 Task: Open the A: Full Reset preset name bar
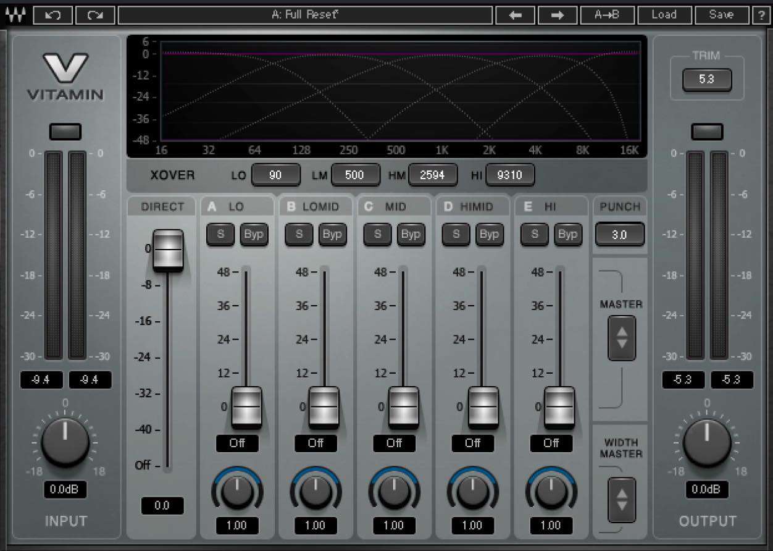tap(305, 15)
